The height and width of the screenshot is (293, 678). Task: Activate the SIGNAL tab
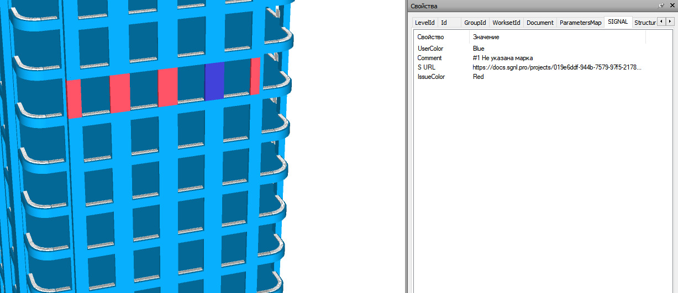coord(617,22)
